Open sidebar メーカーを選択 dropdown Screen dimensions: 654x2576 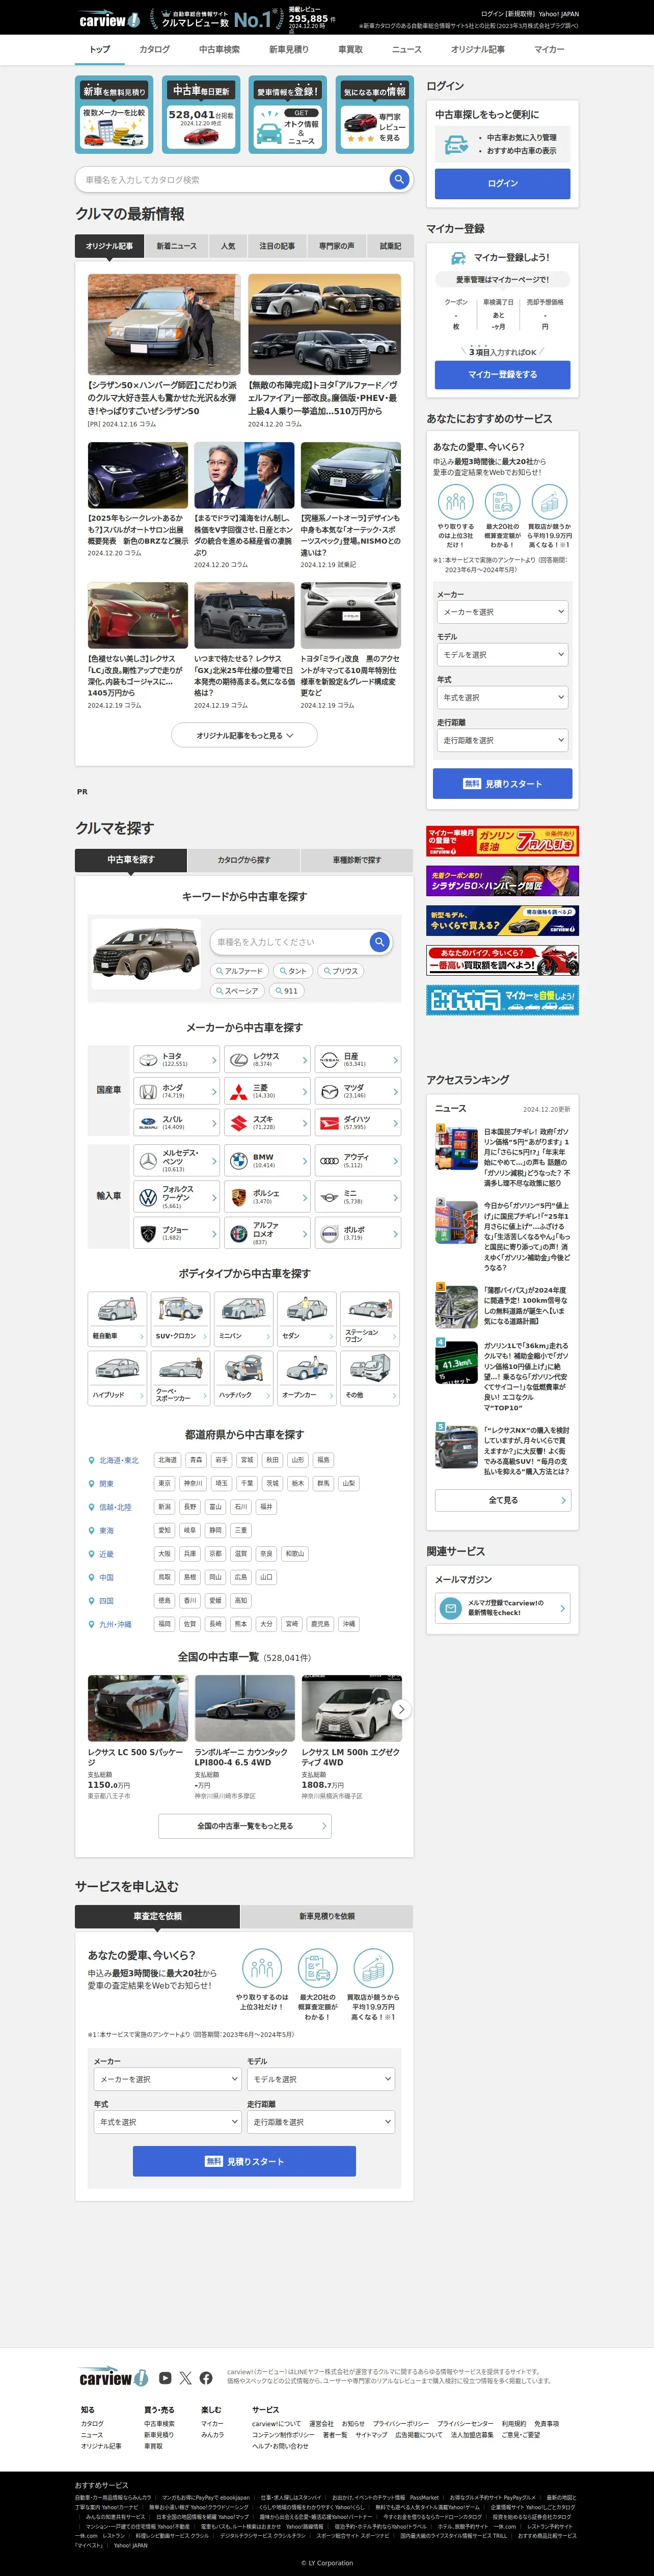(503, 612)
